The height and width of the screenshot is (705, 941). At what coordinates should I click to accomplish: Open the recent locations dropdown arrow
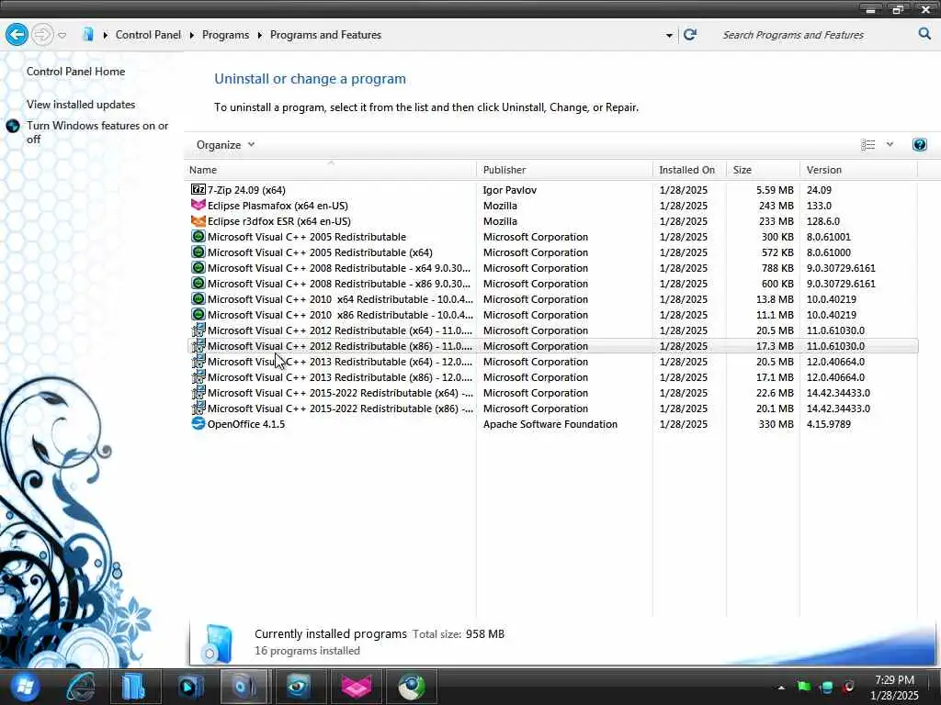point(62,36)
